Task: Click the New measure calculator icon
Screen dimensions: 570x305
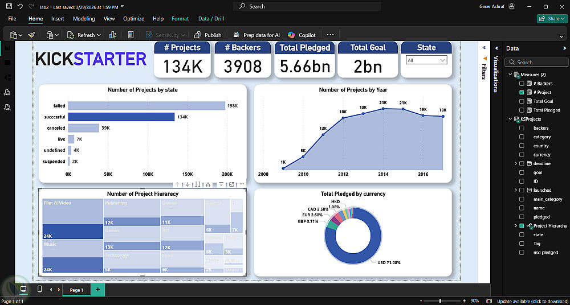Action: (131, 35)
